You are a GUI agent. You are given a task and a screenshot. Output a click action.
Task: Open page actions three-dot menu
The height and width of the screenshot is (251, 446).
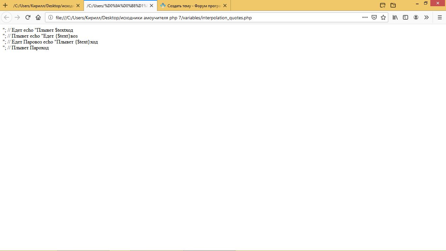click(x=365, y=17)
